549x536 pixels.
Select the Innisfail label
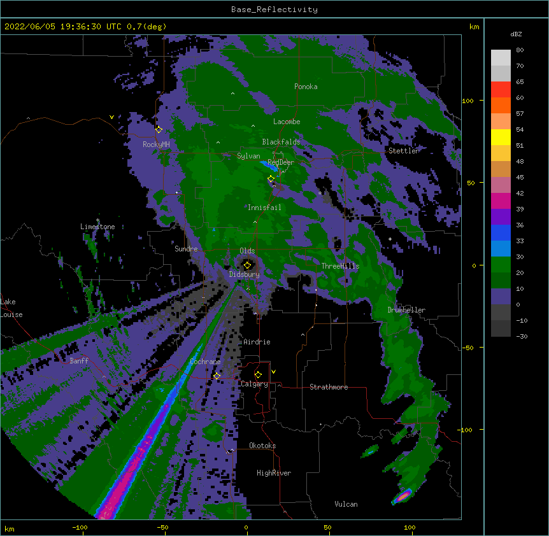click(264, 208)
